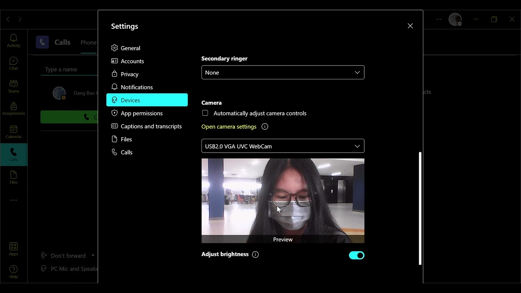Click the Settings dialog vertical scrollbar
521x293 pixels.
click(x=420, y=208)
